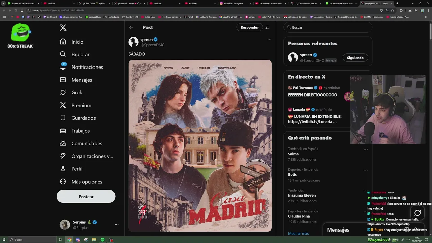Viewport: 432px width, 243px height.
Task: Open spreen in Personas relevantes
Action: pyautogui.click(x=306, y=55)
